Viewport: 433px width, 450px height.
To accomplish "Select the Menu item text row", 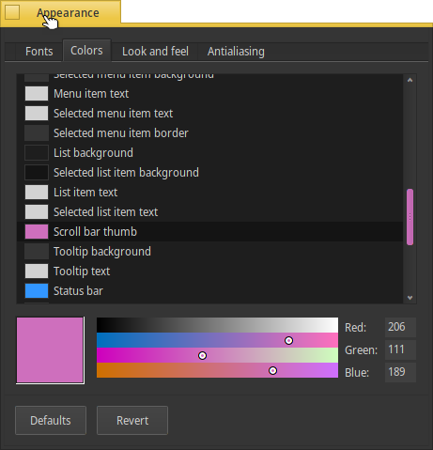I will (x=209, y=94).
